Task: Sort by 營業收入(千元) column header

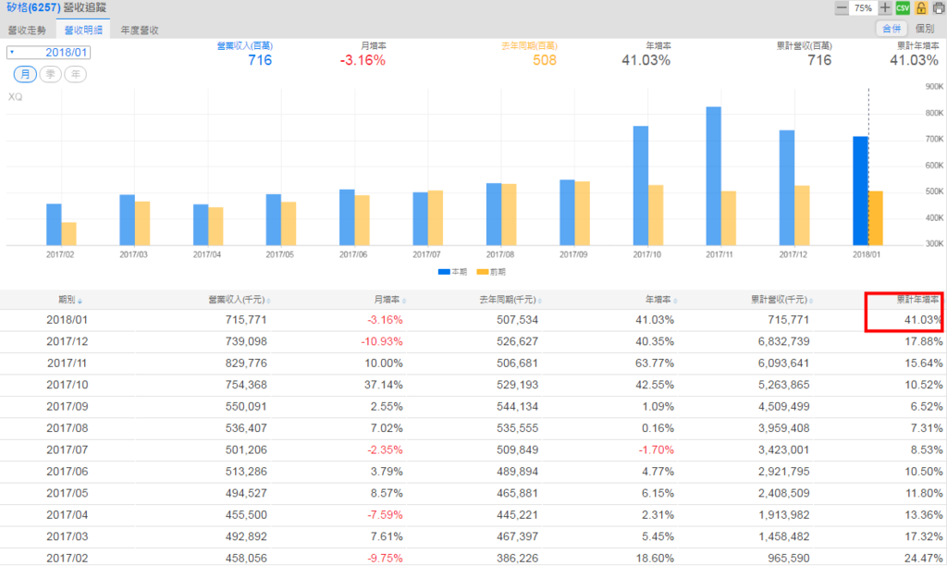Action: [x=240, y=300]
